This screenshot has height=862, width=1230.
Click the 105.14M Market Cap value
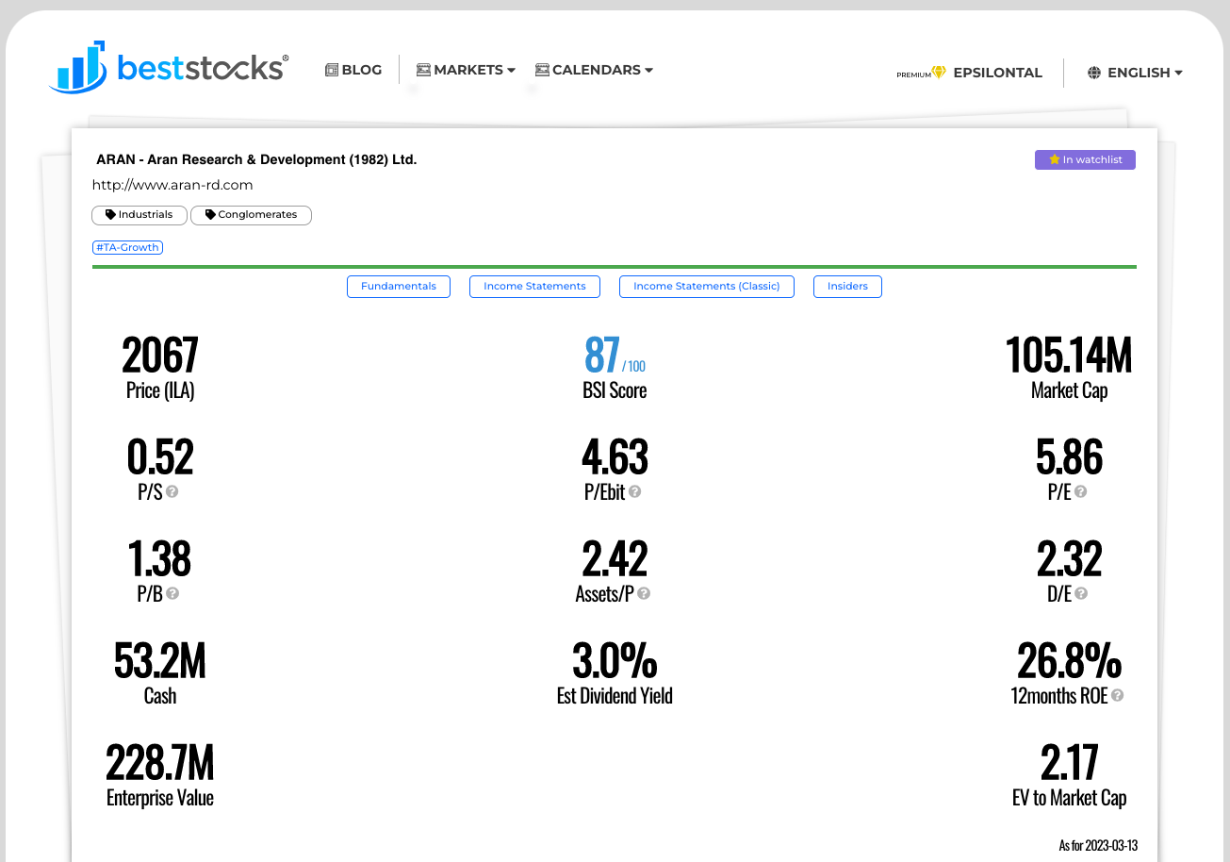(x=1069, y=356)
